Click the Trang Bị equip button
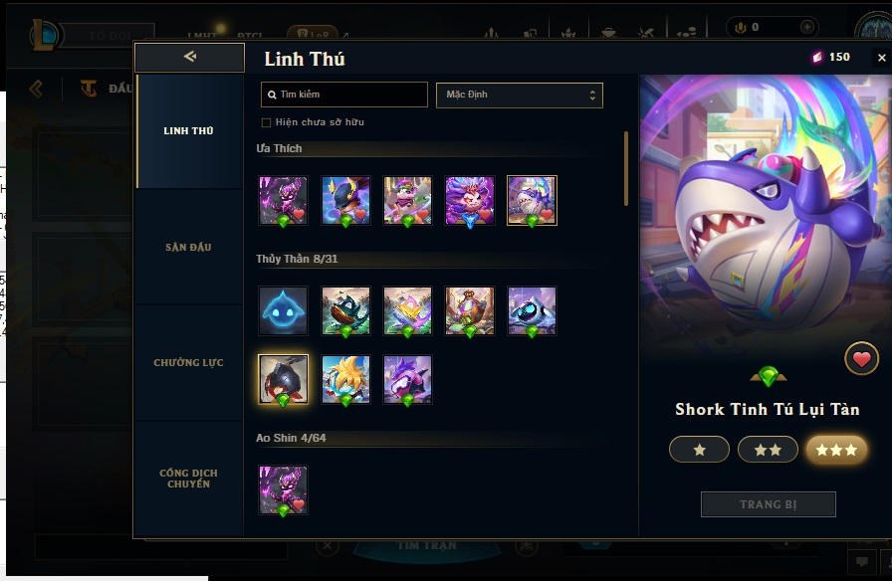 point(768,504)
